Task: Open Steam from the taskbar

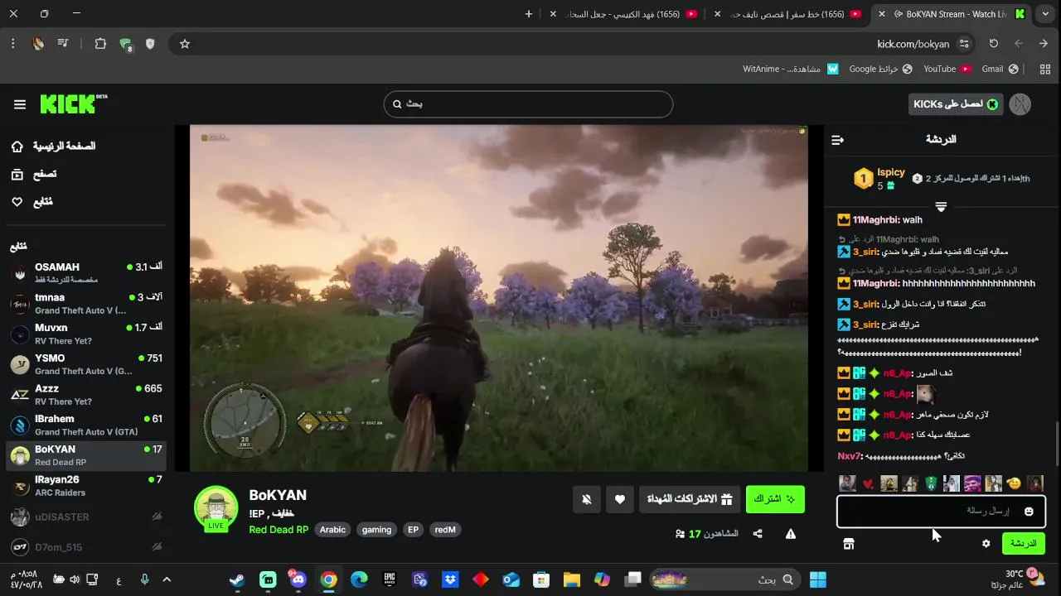Action: click(237, 579)
